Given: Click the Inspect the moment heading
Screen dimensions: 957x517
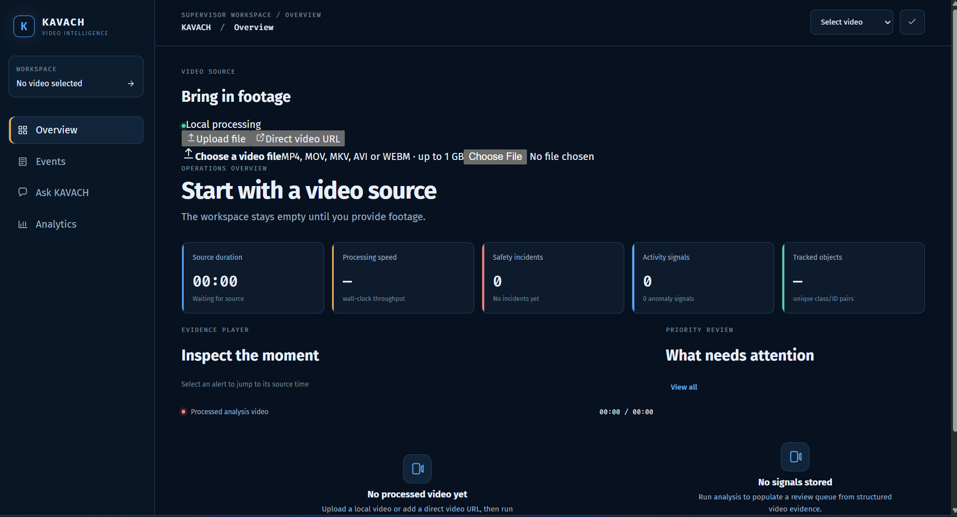Looking at the screenshot, I should 250,355.
